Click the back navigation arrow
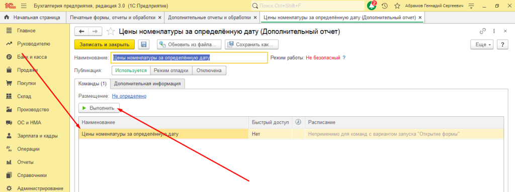515x192 pixels. coord(82,32)
